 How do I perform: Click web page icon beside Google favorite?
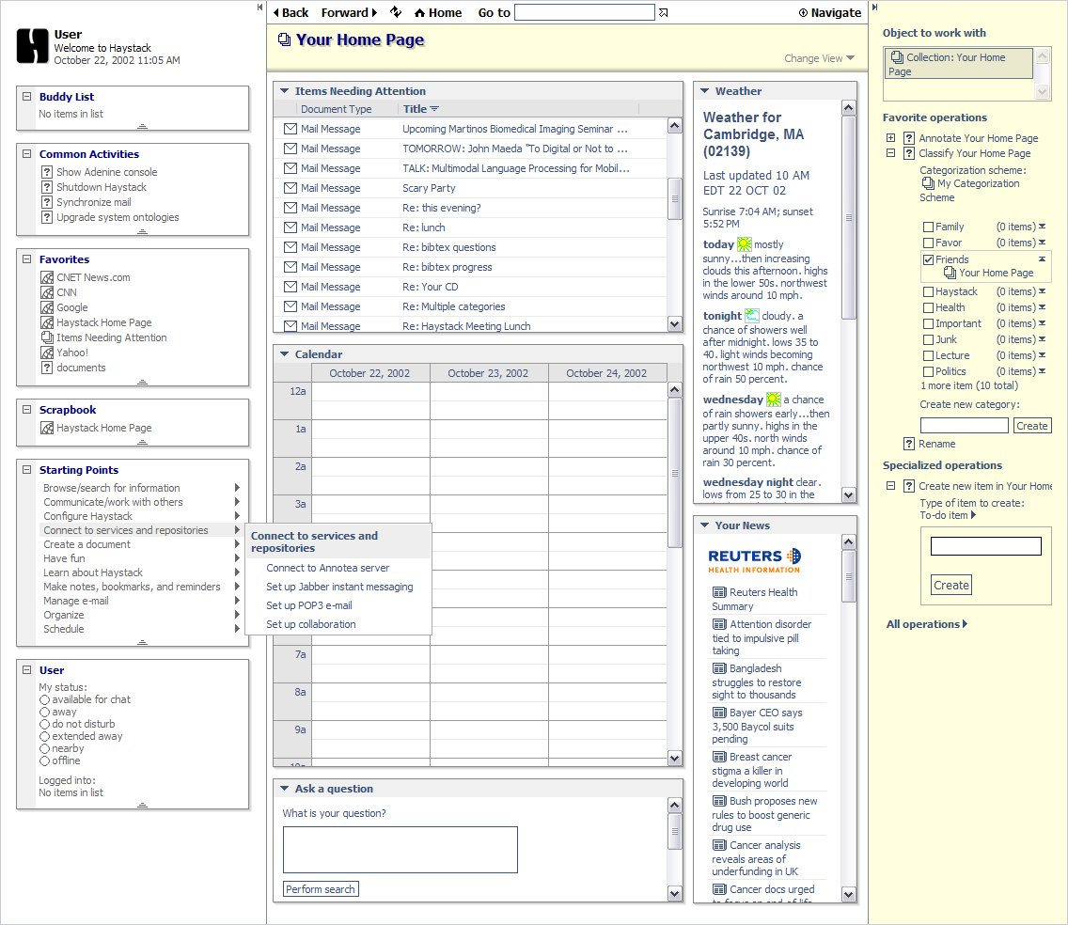[47, 307]
